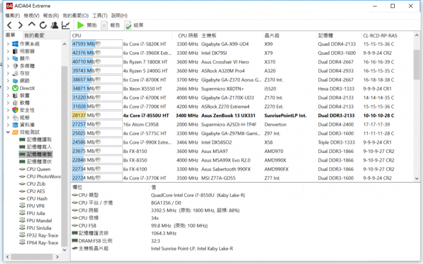Image resolution: width=423 pixels, height=264 pixels.
Task: Select the 軟體 tree item
Action: 25,103
